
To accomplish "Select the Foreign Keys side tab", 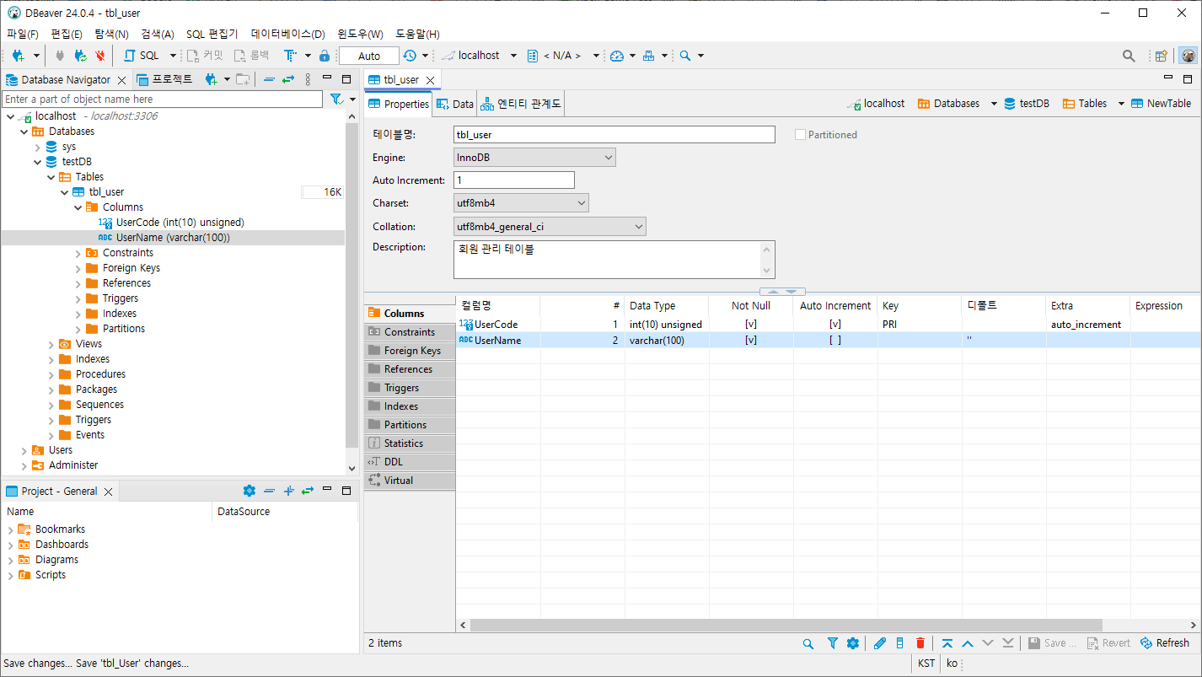I will (x=410, y=351).
